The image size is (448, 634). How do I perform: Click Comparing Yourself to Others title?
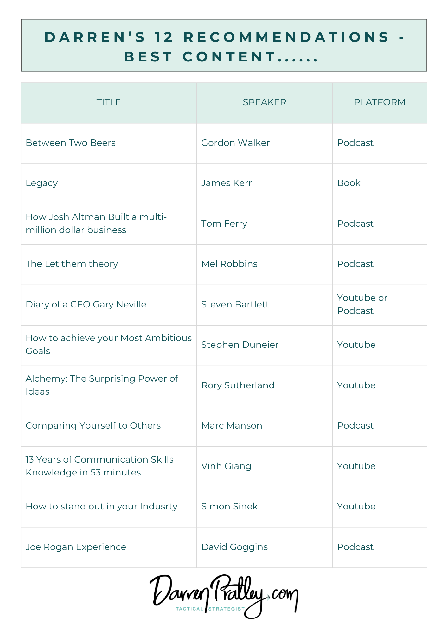click(x=93, y=426)
